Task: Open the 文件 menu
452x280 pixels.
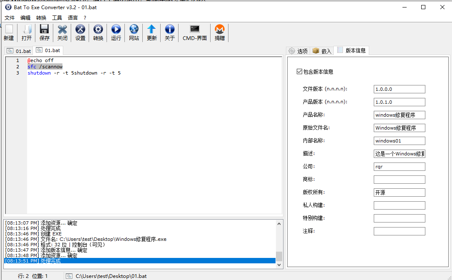Action: click(10, 18)
